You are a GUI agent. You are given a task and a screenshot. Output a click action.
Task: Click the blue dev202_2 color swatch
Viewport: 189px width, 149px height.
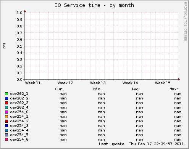coord(6,98)
